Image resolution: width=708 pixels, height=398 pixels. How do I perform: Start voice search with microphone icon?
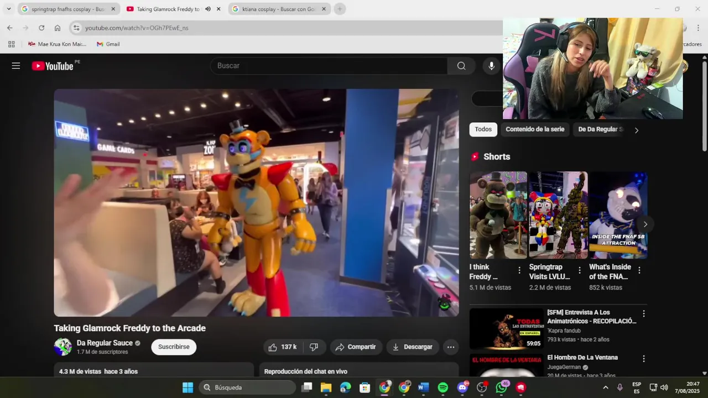click(x=491, y=66)
